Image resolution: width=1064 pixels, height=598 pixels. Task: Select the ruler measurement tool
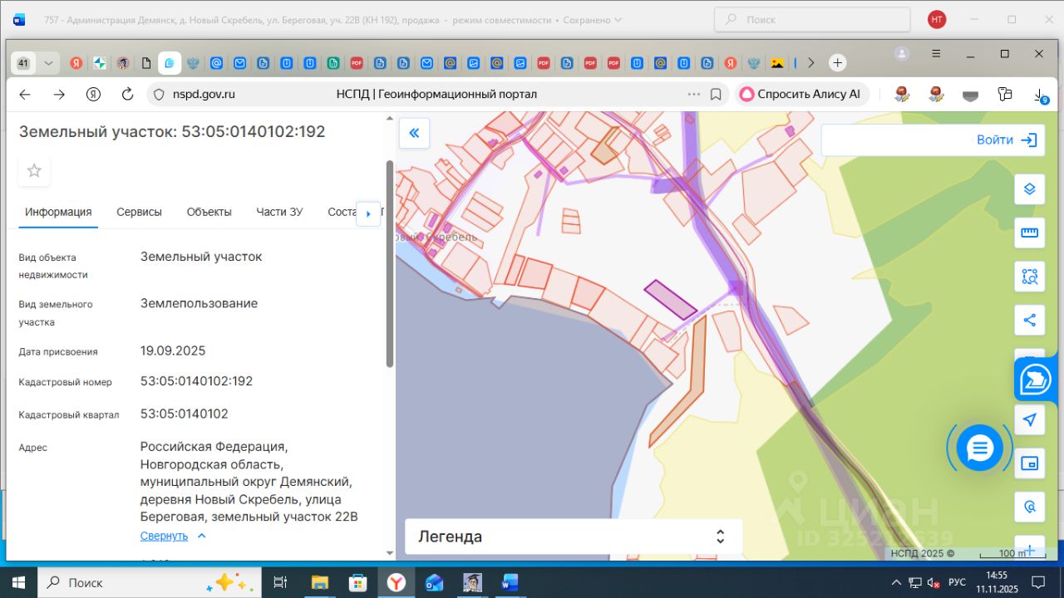(x=1029, y=233)
